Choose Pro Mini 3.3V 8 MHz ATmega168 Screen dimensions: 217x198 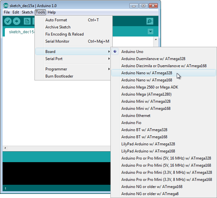pyautogui.click(x=164, y=180)
